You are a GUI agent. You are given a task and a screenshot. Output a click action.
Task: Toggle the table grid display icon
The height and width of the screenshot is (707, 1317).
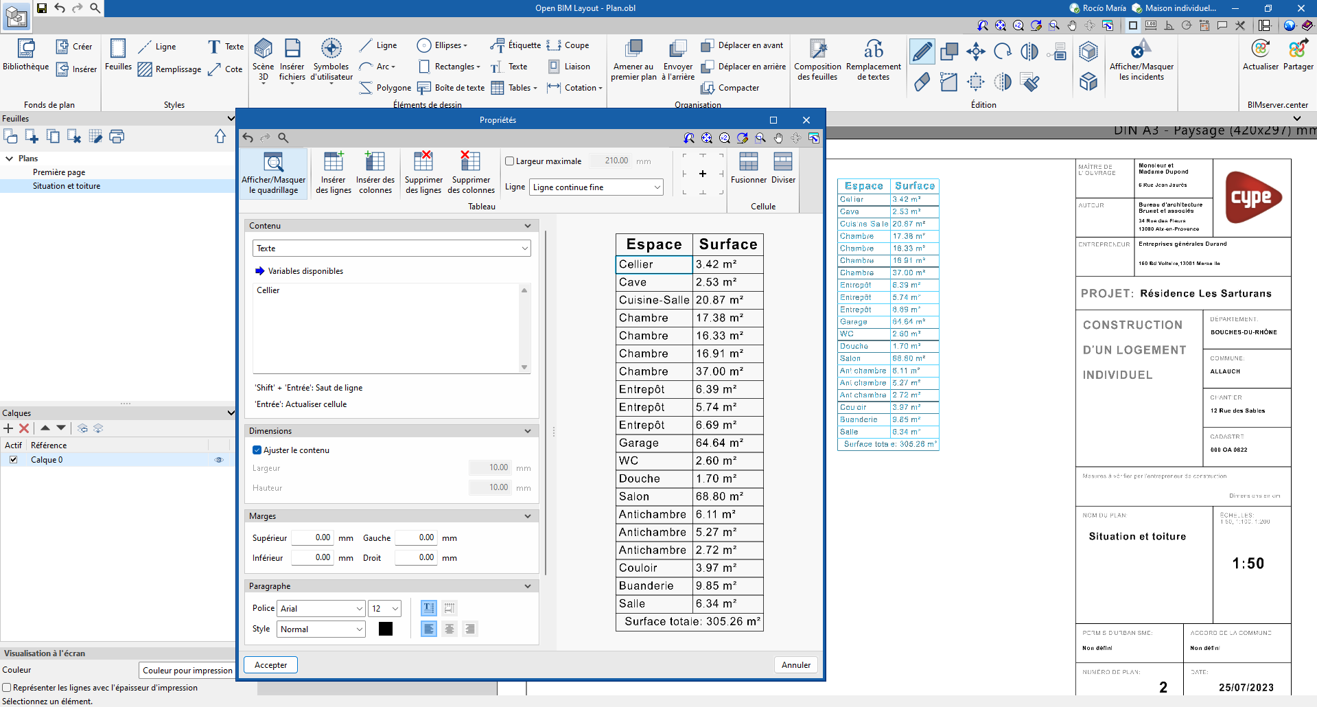tap(273, 163)
